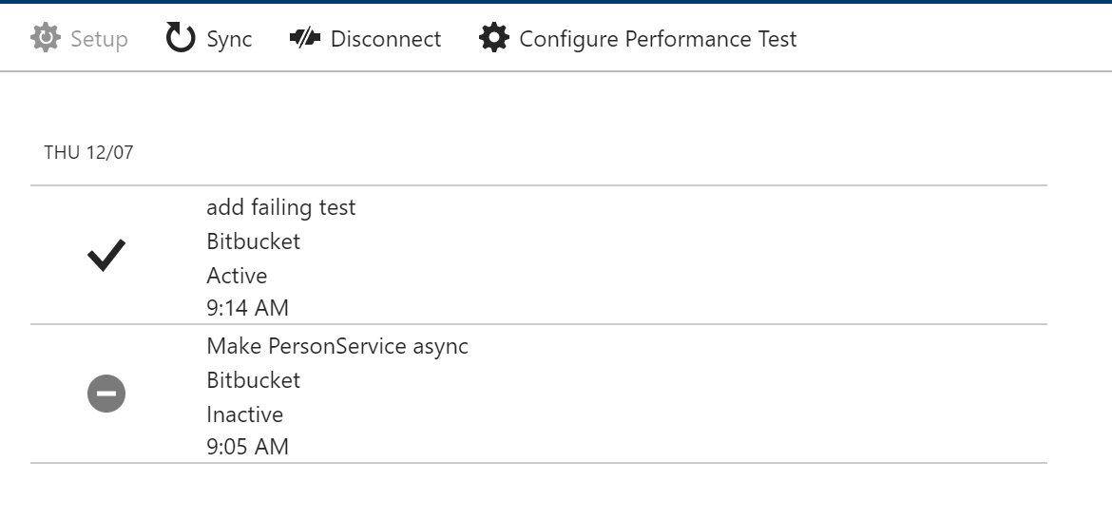Viewport: 1112px width, 520px height.
Task: Click Bitbucket under add failing test
Action: (x=253, y=241)
